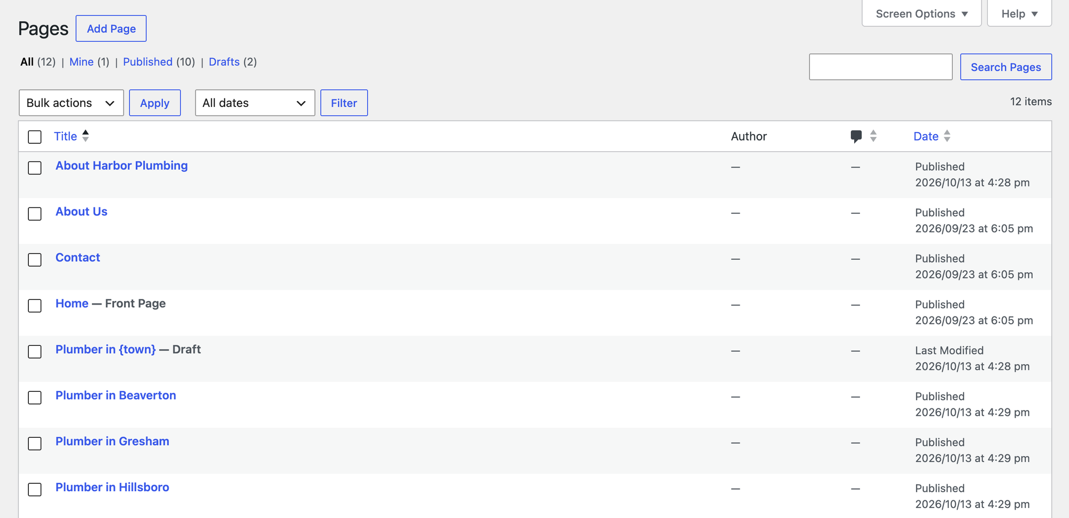Filter by Mine pages
This screenshot has width=1069, height=518.
81,62
